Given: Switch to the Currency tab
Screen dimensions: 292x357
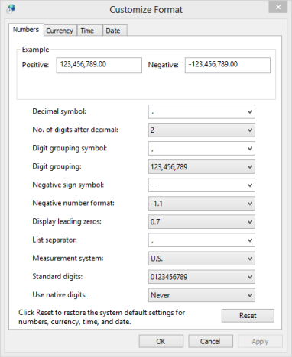Looking at the screenshot, I should click(60, 31).
